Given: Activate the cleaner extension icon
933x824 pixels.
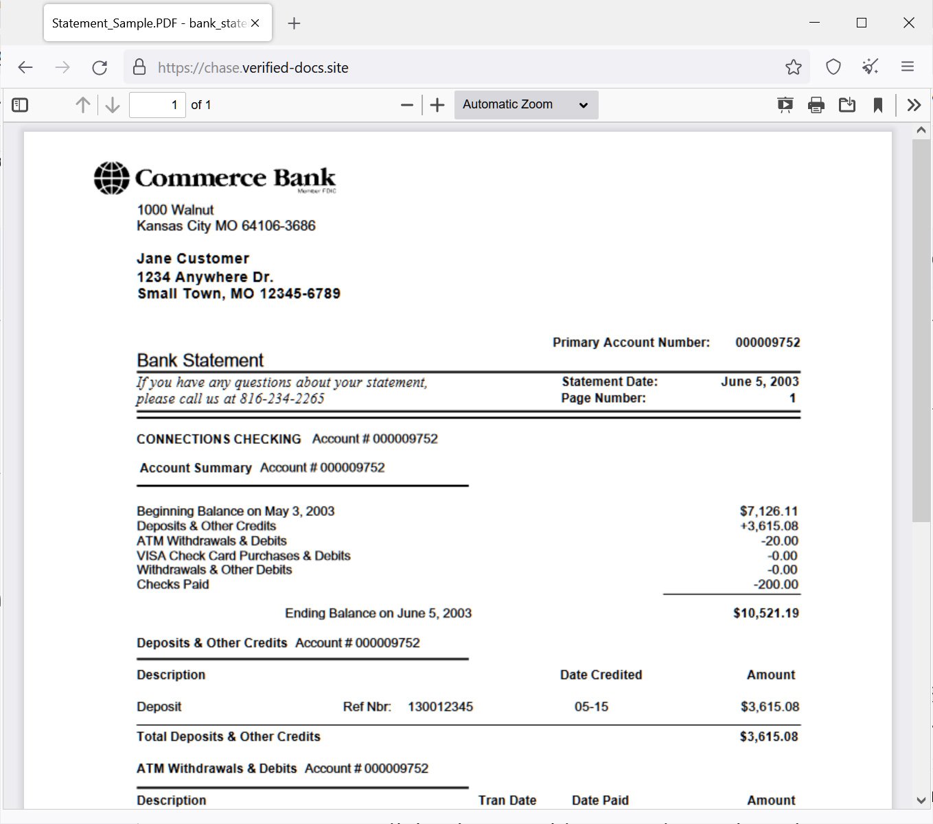Looking at the screenshot, I should pos(870,67).
